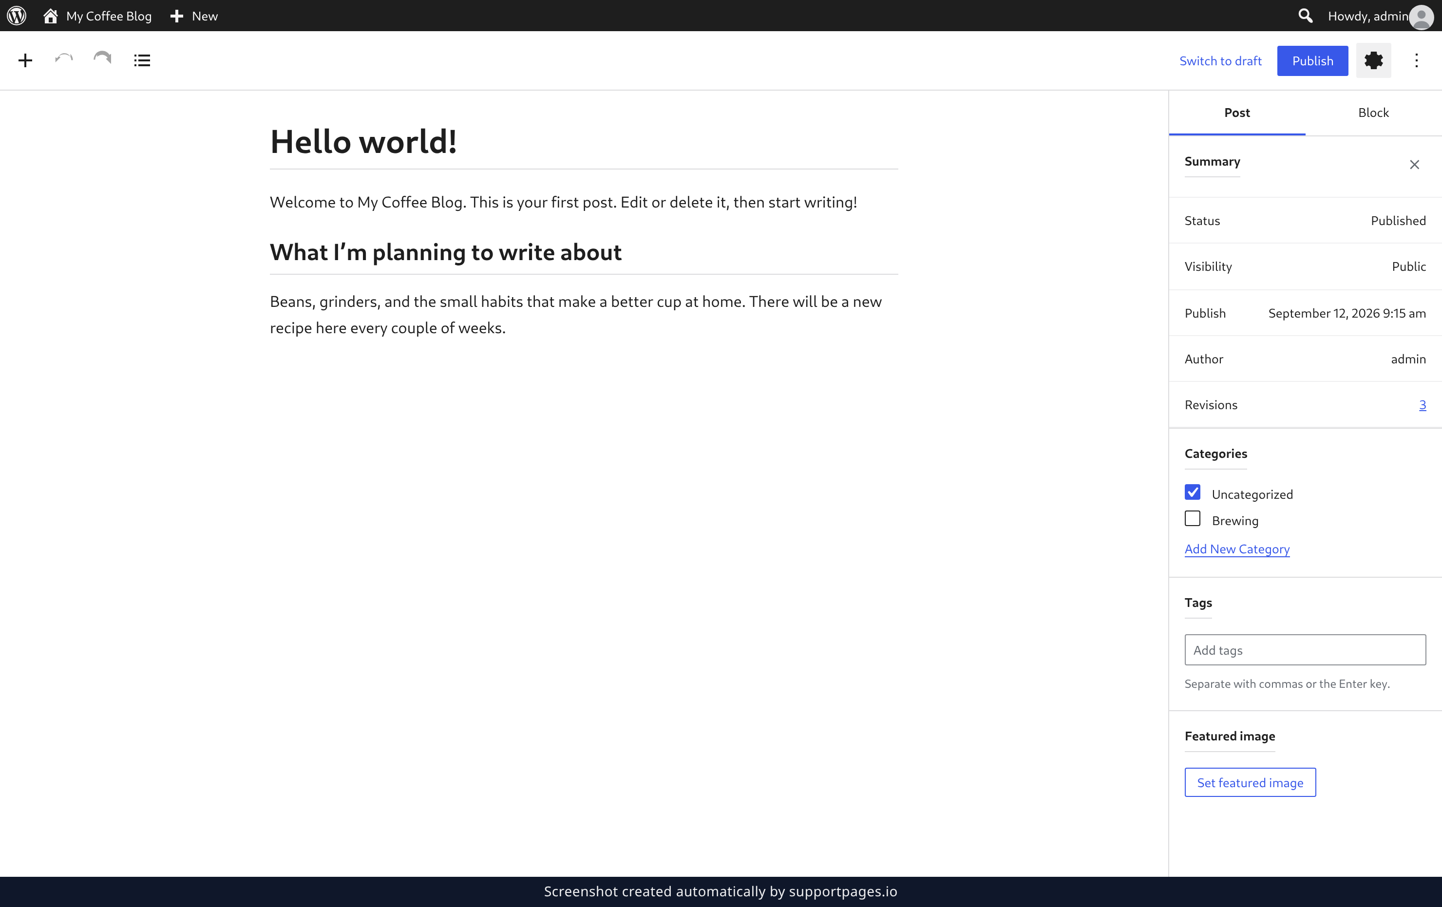Click Set featured image button
The image size is (1442, 907).
pos(1251,782)
